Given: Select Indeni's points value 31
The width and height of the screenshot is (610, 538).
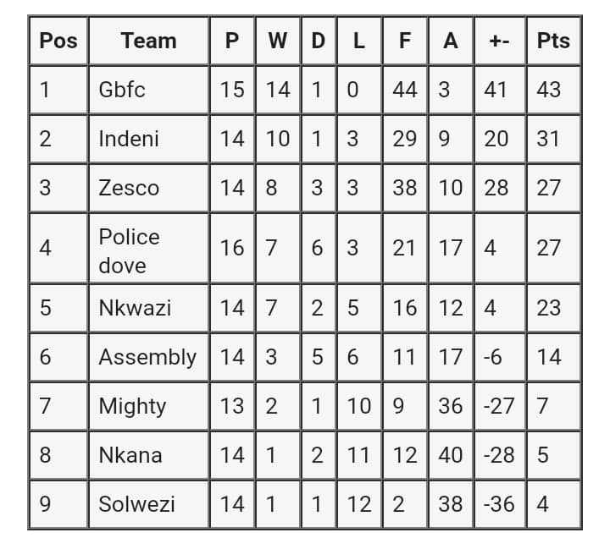Looking at the screenshot, I should [548, 138].
